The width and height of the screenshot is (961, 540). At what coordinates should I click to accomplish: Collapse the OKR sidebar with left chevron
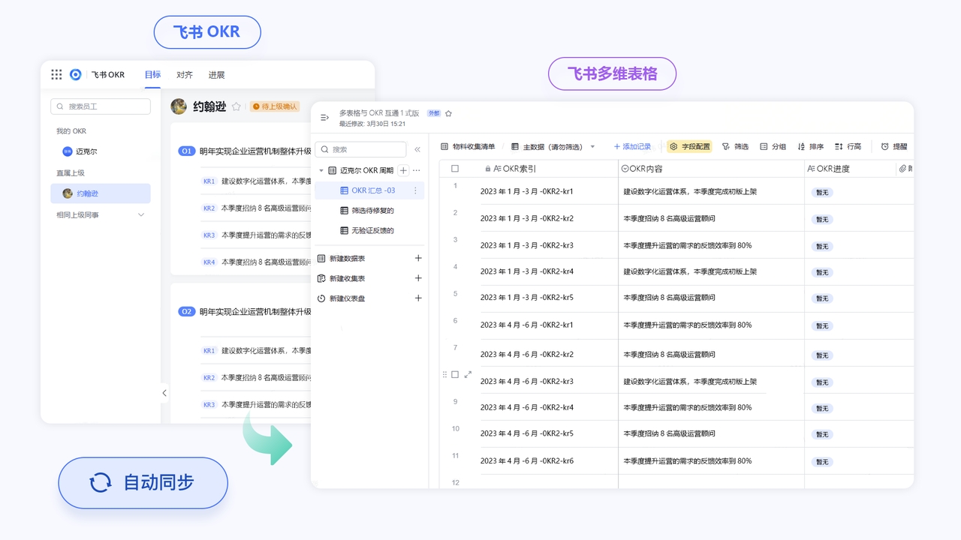point(164,393)
